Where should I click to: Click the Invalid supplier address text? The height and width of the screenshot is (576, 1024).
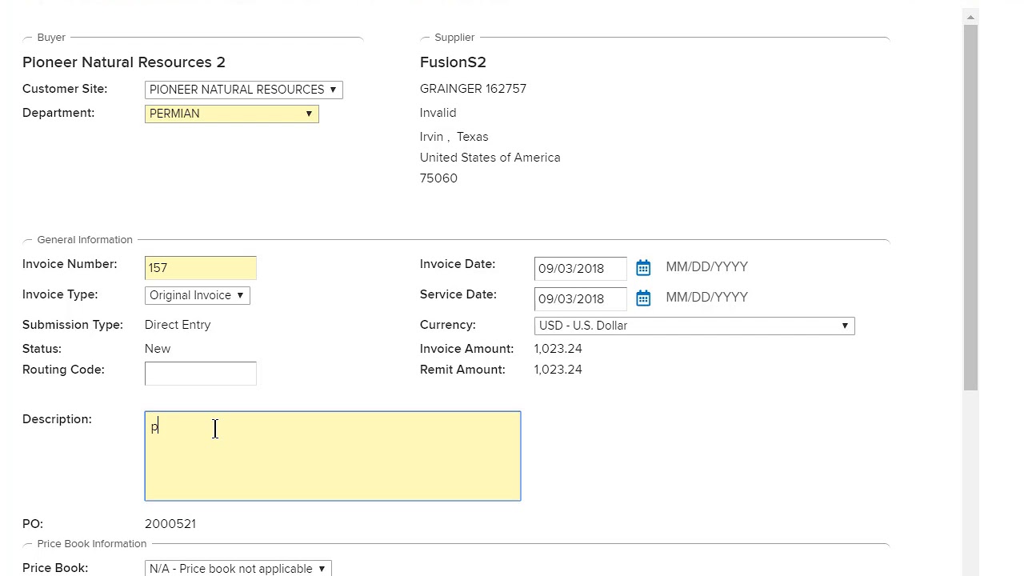click(438, 113)
